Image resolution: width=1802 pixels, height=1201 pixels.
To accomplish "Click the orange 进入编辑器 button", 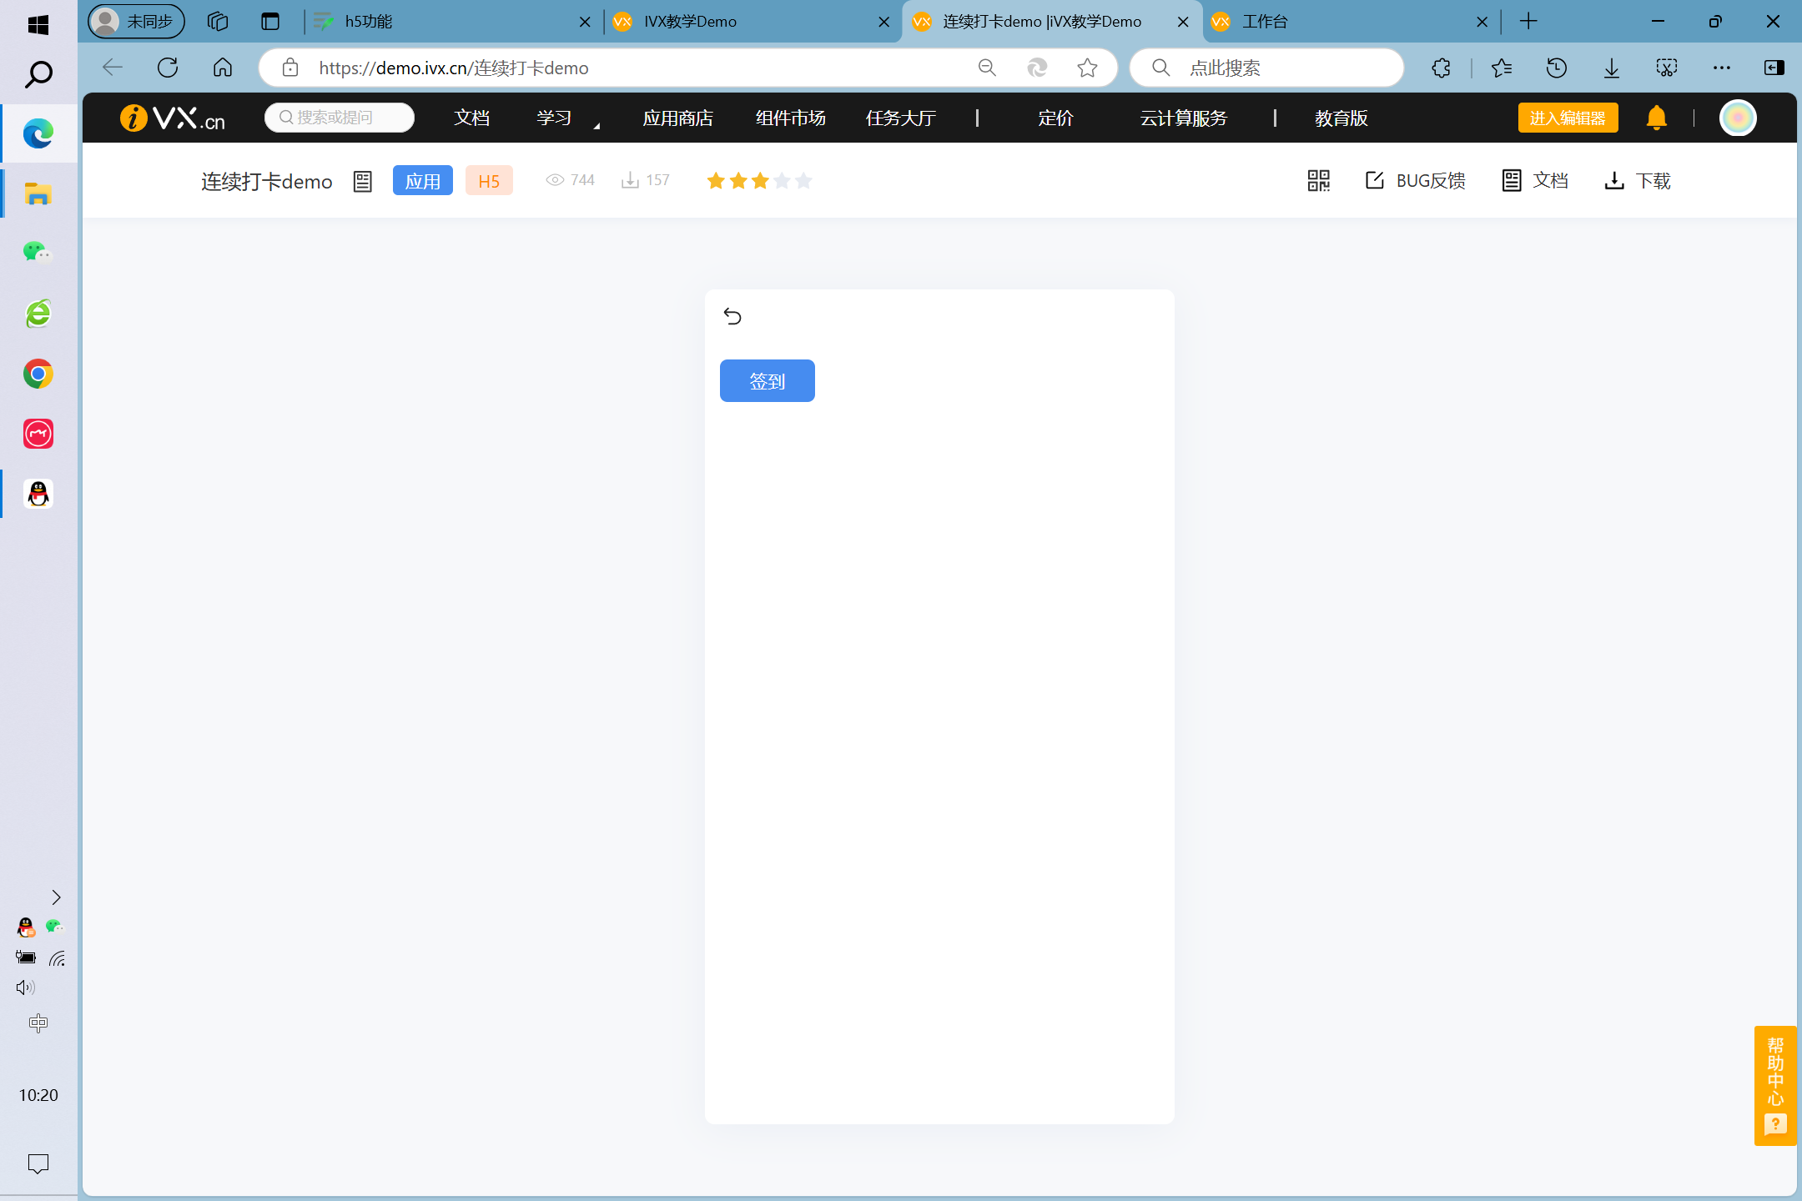I will tap(1567, 118).
